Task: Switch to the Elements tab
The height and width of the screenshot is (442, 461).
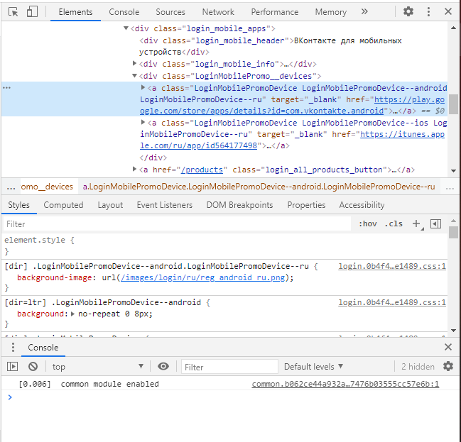Action: coord(75,12)
